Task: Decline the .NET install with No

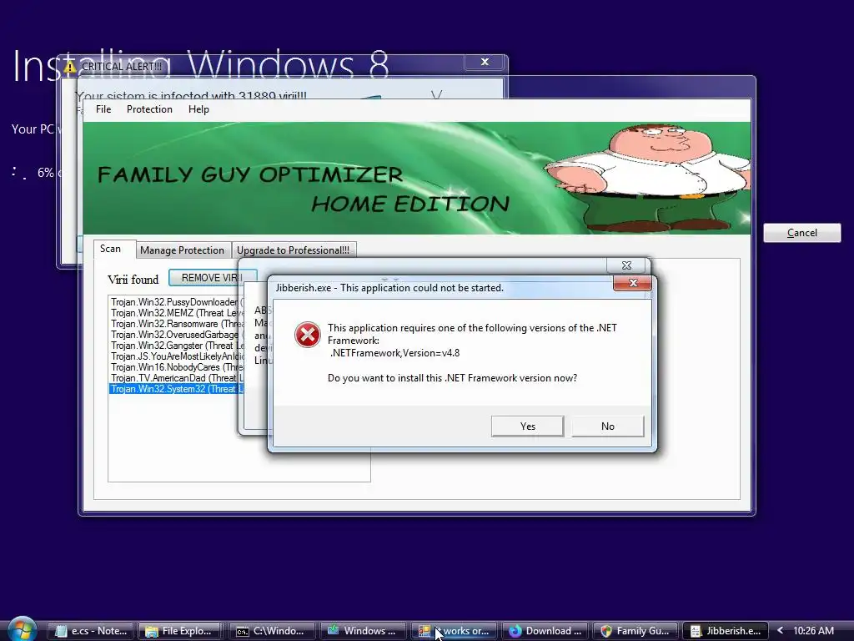Action: coord(607,426)
